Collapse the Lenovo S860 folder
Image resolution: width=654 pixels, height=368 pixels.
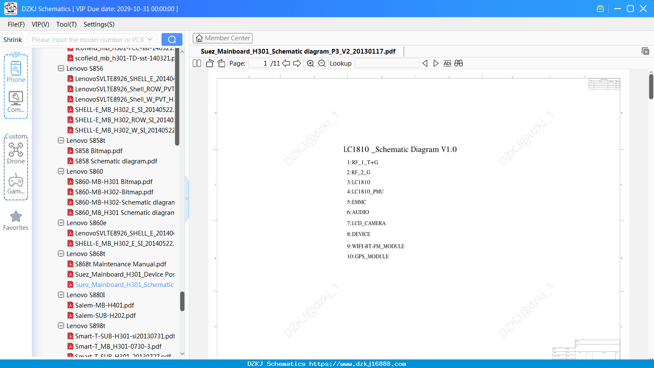click(61, 171)
